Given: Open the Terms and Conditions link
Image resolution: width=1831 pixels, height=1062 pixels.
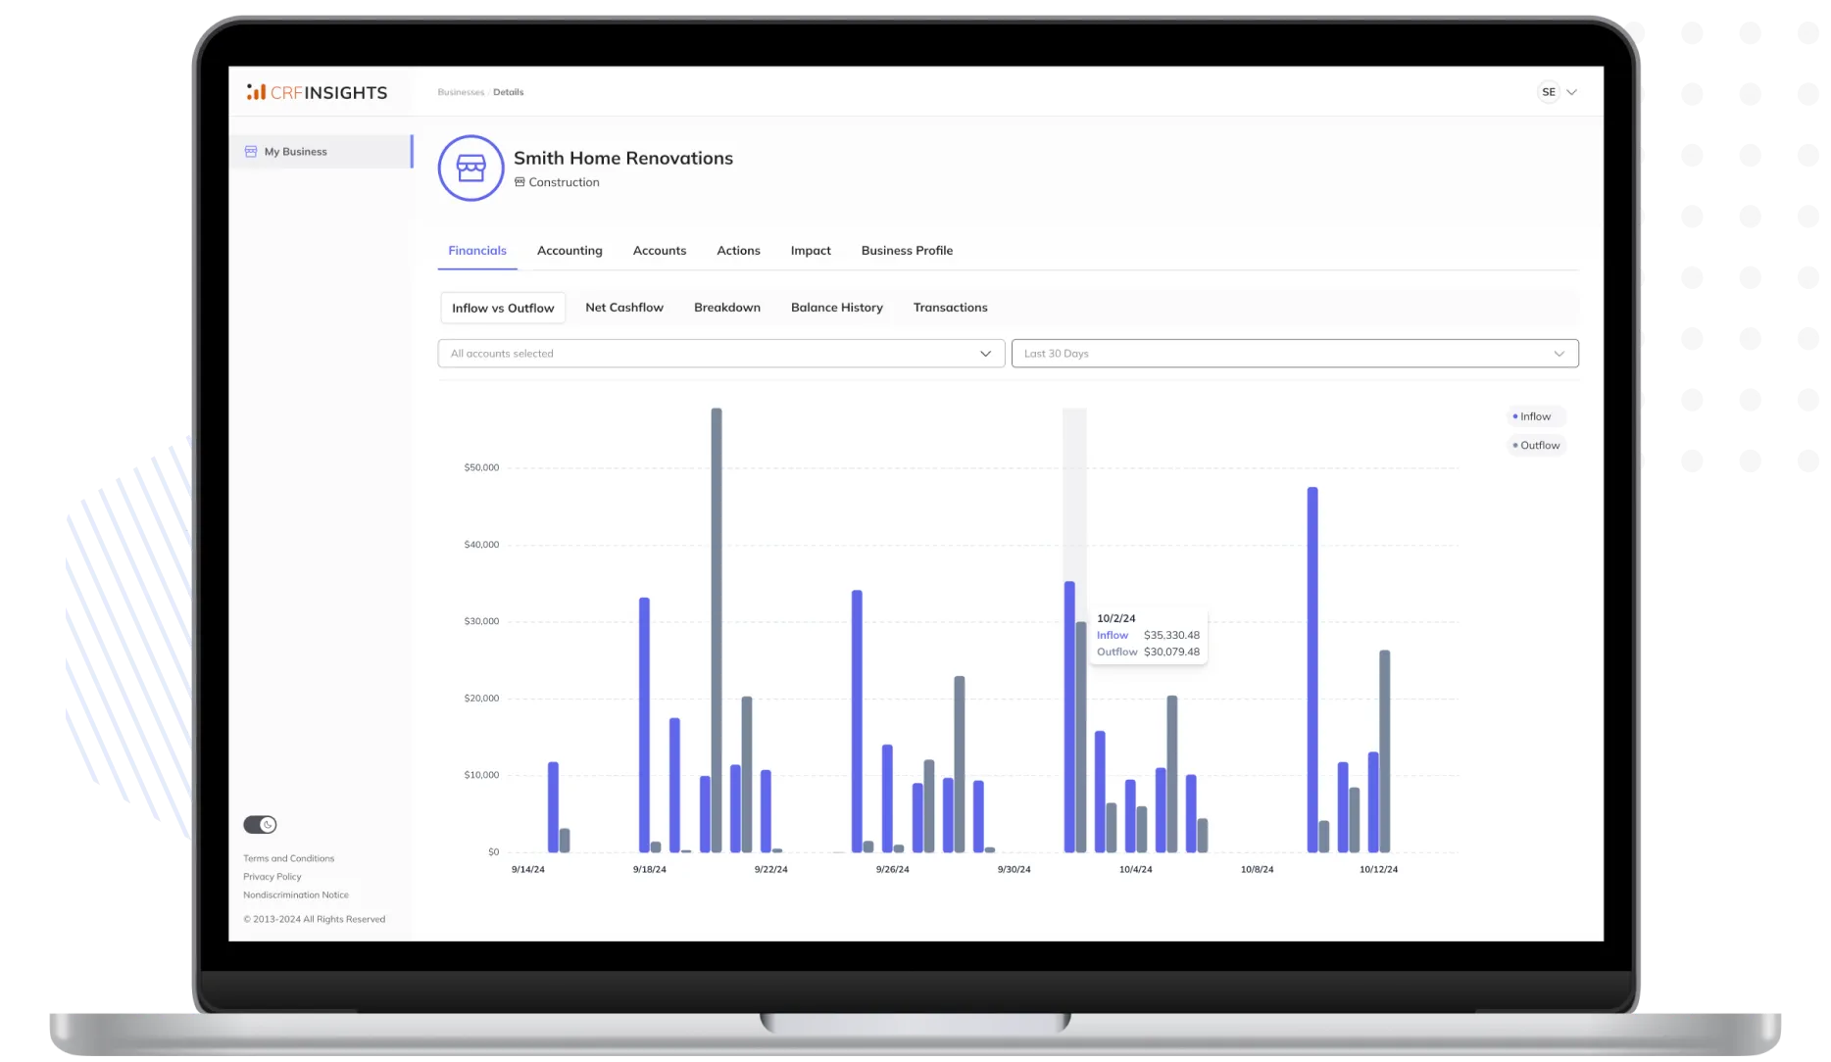Looking at the screenshot, I should pos(288,857).
